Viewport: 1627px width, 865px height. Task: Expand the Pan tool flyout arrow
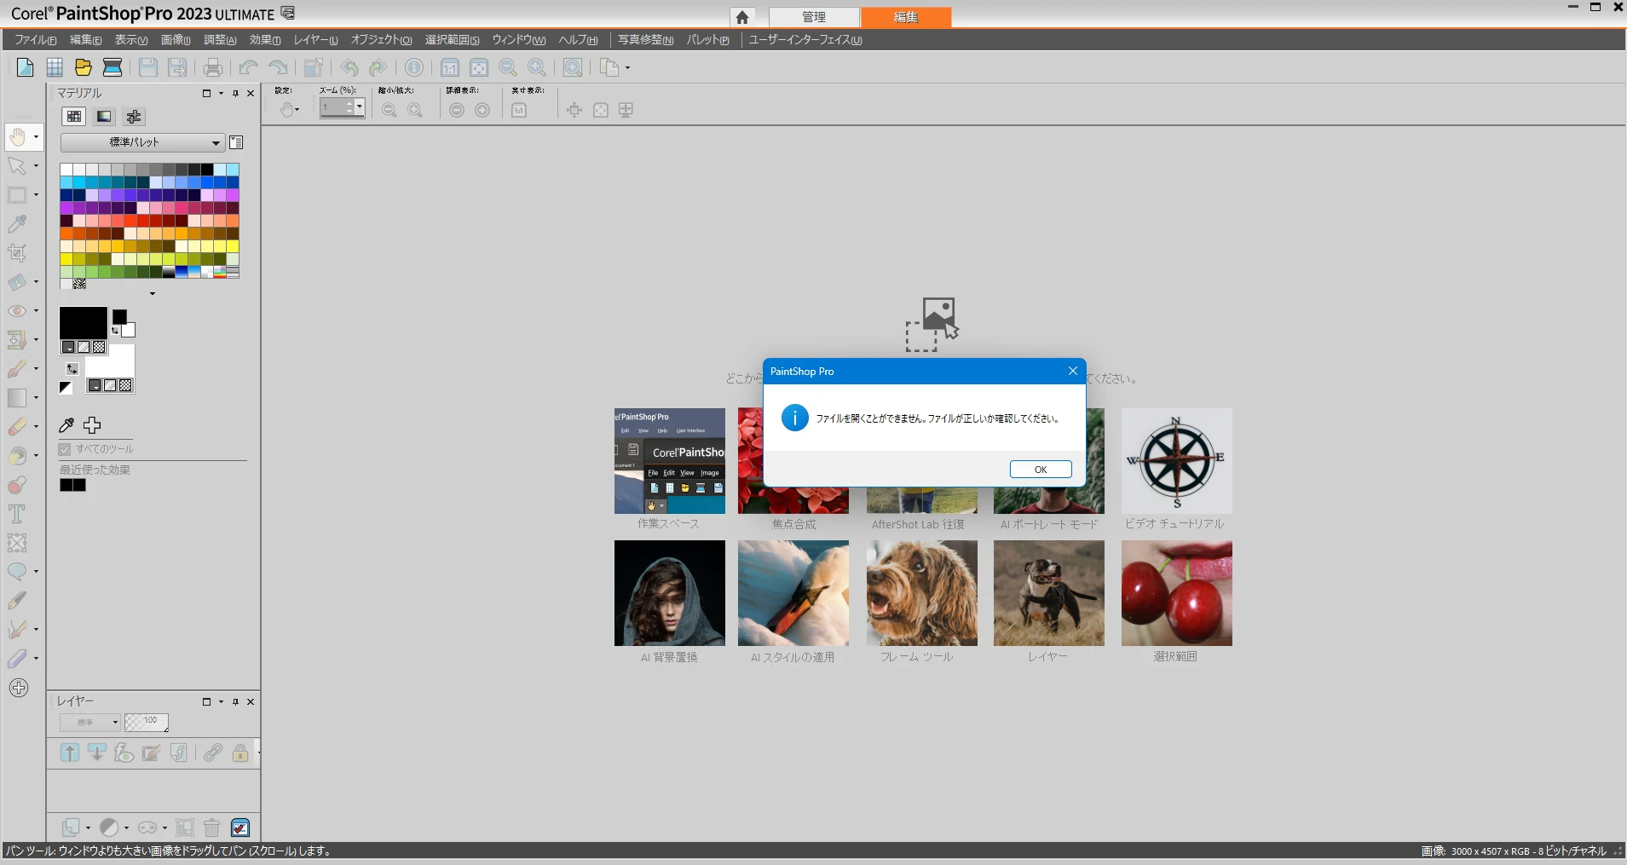pyautogui.click(x=36, y=136)
